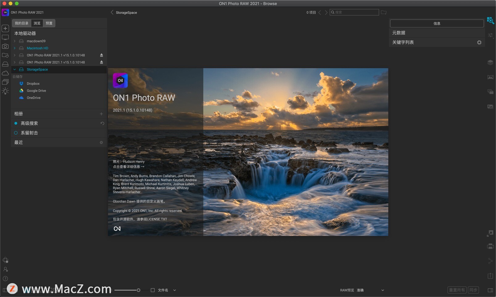496x297 pixels.
Task: Click the search input field
Action: [x=354, y=12]
